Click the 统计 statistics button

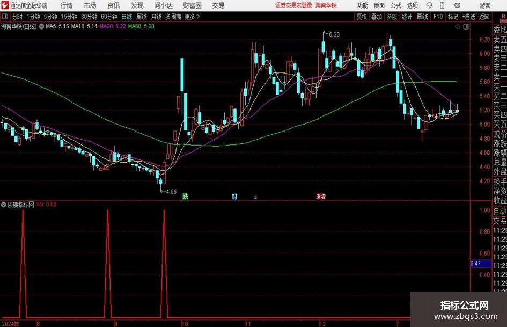[407, 17]
